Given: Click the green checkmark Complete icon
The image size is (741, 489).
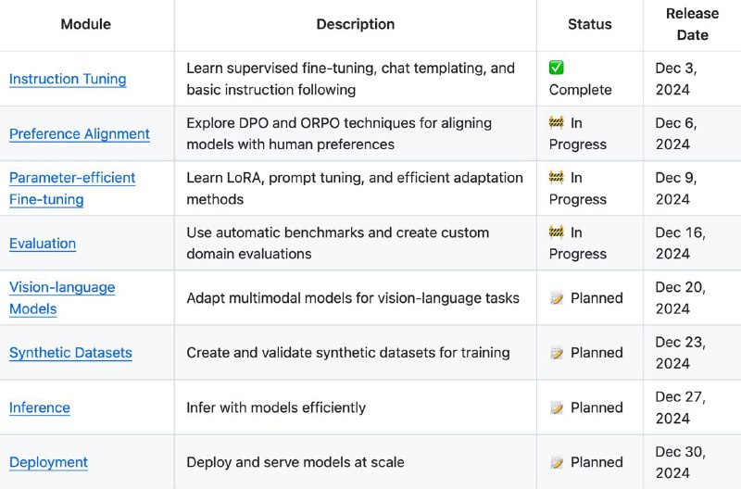Looking at the screenshot, I should 557,68.
